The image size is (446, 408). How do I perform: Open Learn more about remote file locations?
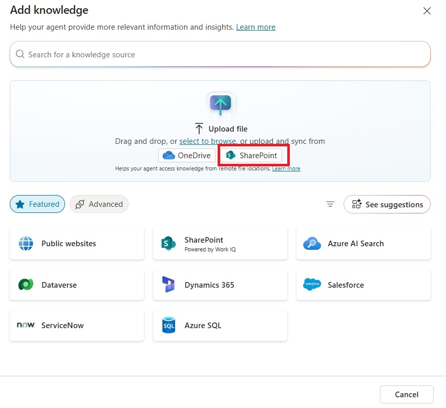[x=286, y=168]
